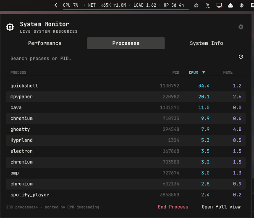
Task: Click CPU value 34.4 for quickshell
Action: click(204, 86)
